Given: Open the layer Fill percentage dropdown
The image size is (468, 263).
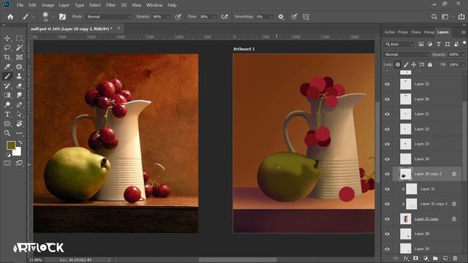Looking at the screenshot, I should click(x=463, y=65).
